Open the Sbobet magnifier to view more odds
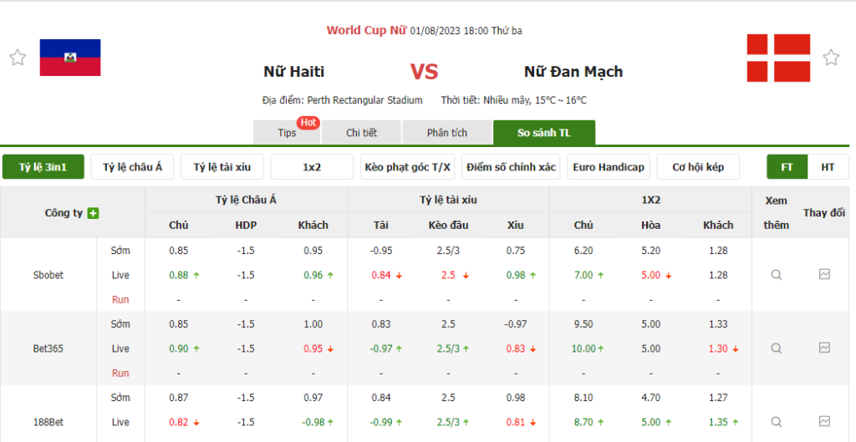 click(x=777, y=275)
